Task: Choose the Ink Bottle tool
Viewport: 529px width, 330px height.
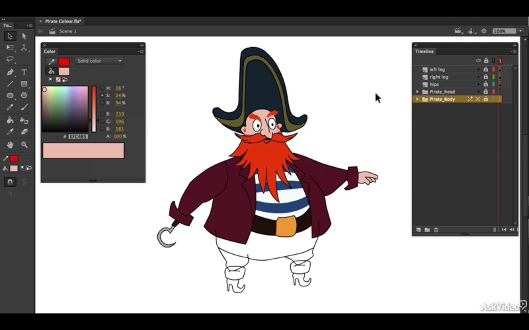Action: coord(24,120)
